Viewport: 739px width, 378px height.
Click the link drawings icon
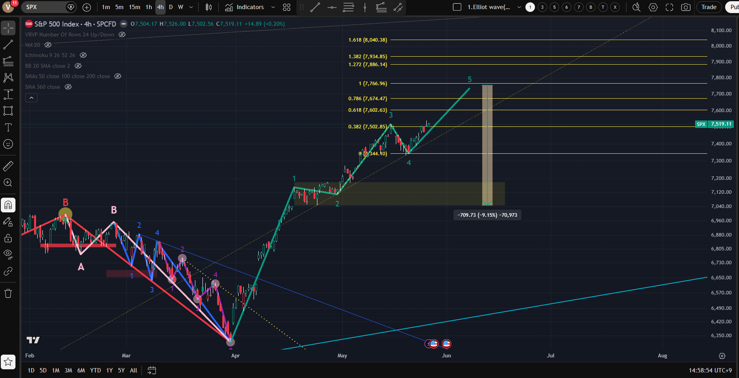tap(8, 271)
